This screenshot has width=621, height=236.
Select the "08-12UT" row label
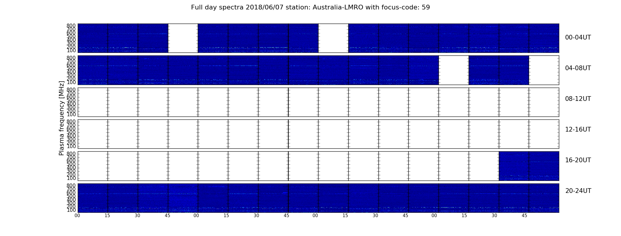(578, 99)
